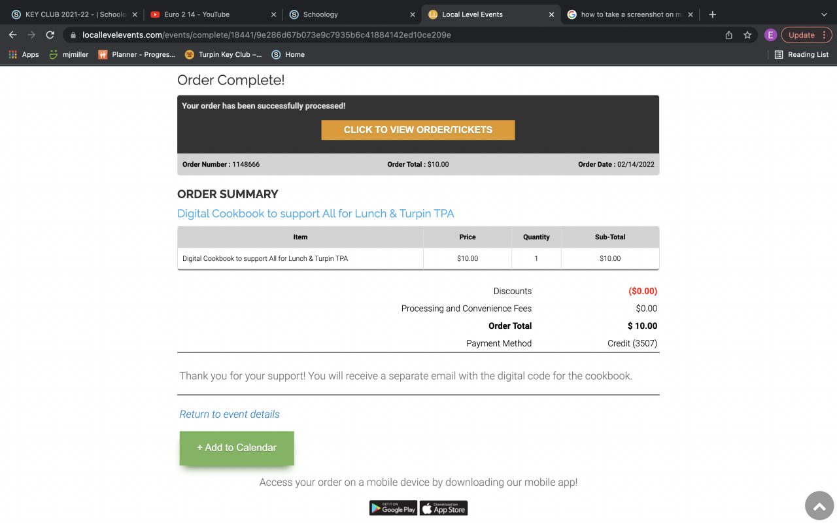Click the browser back arrow

[x=12, y=35]
